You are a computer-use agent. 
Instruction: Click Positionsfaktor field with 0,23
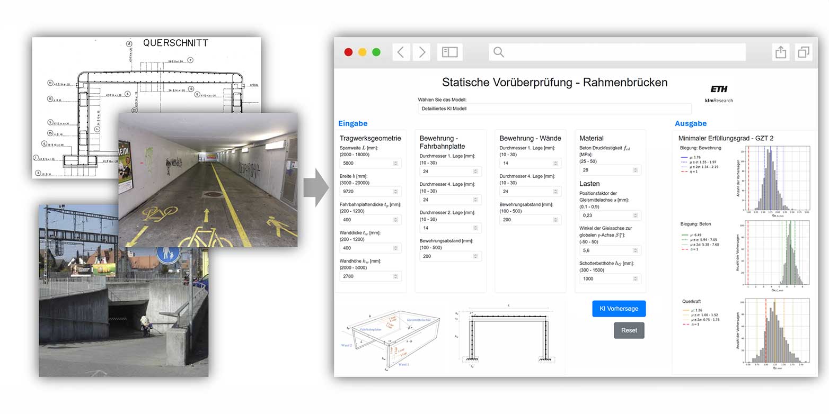click(x=611, y=215)
